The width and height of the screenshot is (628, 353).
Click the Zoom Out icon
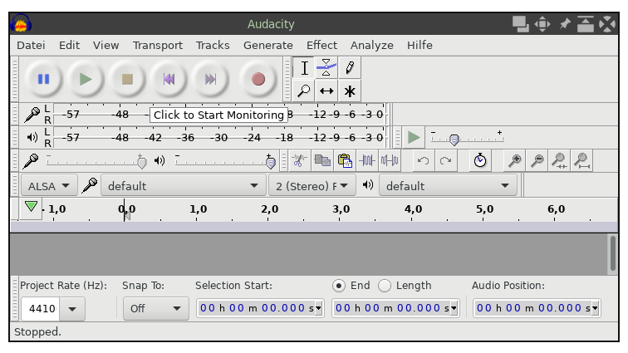click(537, 160)
